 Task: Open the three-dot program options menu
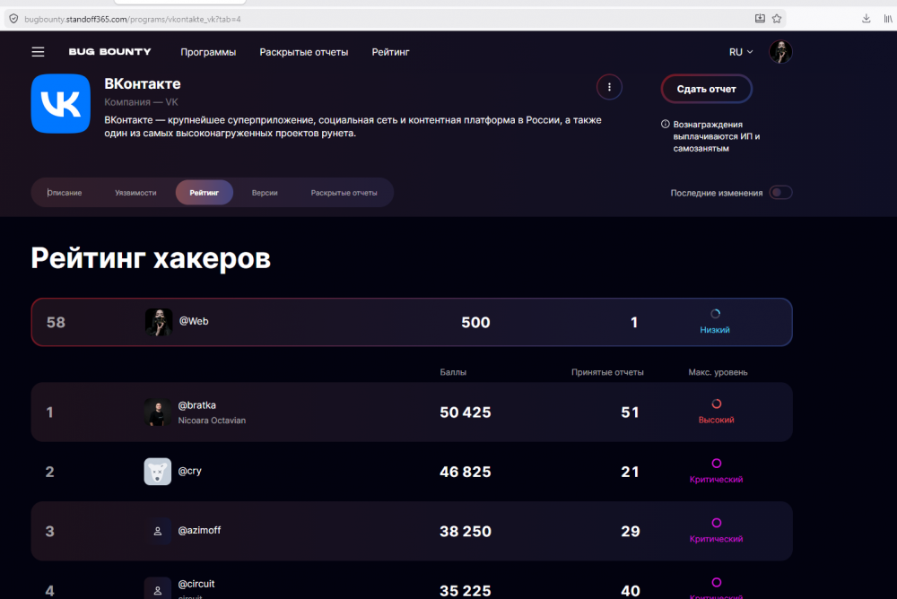(x=609, y=87)
